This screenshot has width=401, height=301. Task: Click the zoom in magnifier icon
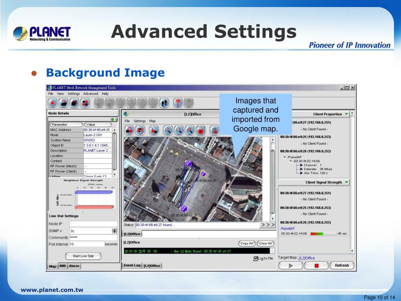168,131
